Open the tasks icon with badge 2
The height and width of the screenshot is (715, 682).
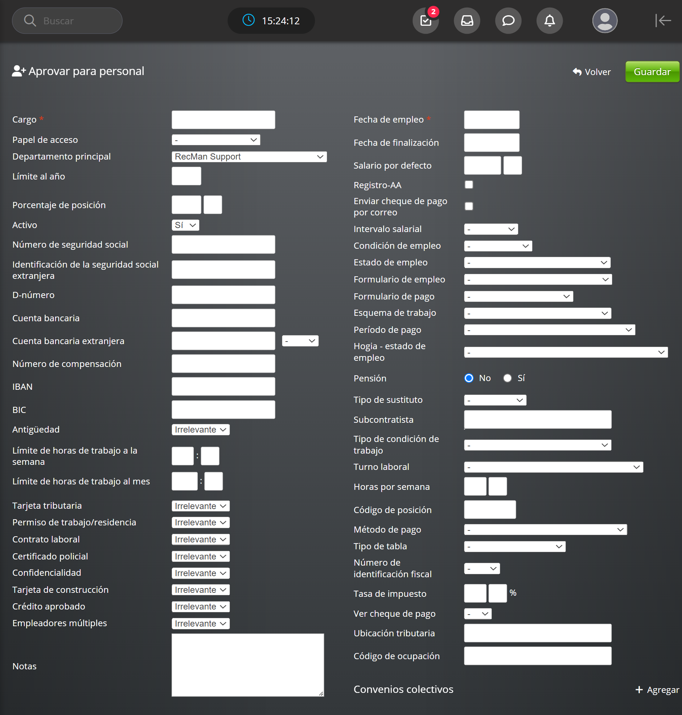(425, 21)
